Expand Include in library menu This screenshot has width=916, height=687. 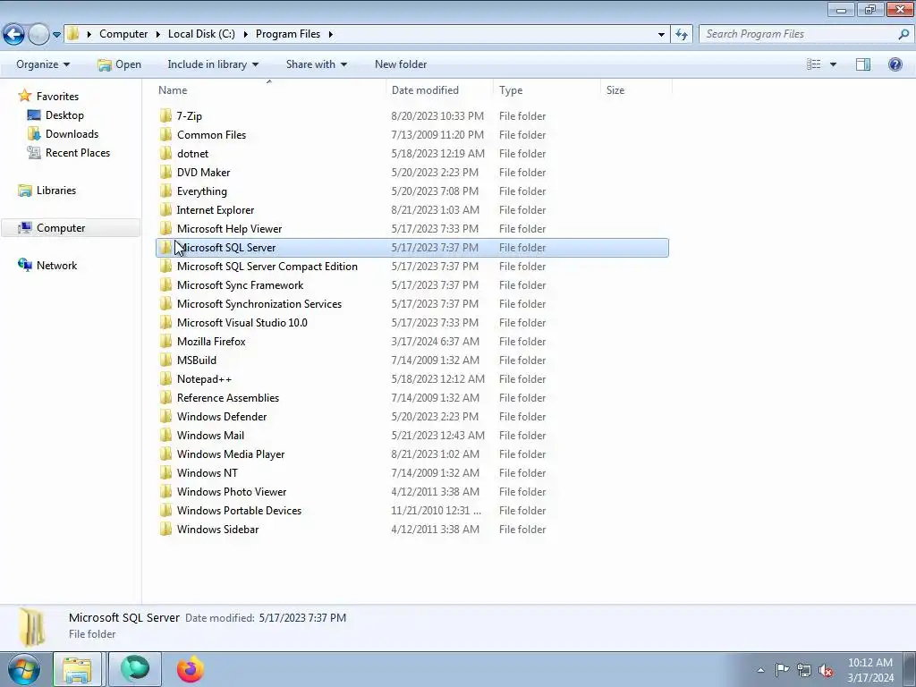coord(213,64)
